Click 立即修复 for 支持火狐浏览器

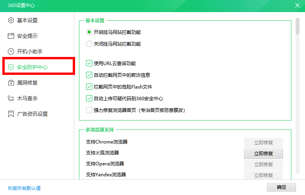(x=264, y=154)
